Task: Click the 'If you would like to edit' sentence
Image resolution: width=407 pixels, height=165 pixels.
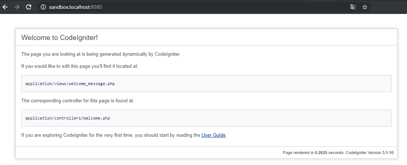Action: 80,66
